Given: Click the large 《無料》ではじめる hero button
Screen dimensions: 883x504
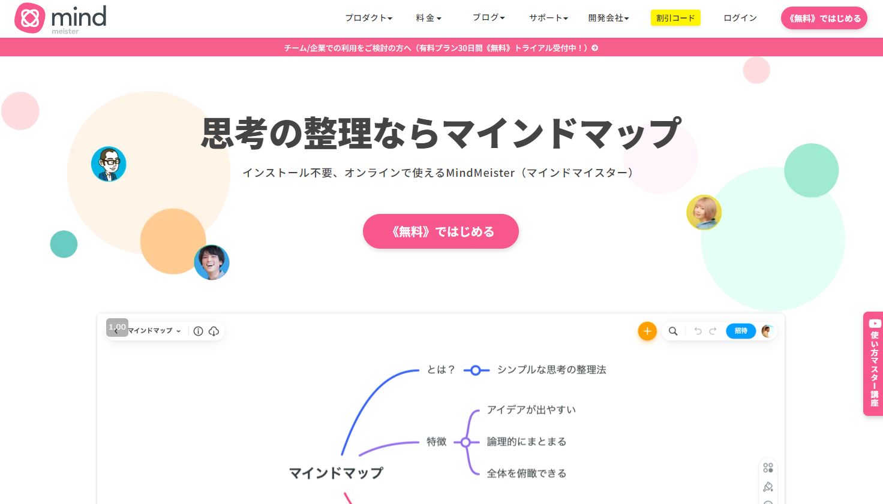Looking at the screenshot, I should (441, 231).
